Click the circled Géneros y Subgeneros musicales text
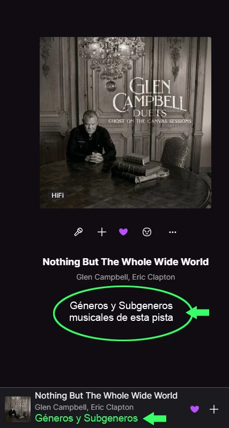Image resolution: width=229 pixels, height=428 pixels. tap(121, 312)
